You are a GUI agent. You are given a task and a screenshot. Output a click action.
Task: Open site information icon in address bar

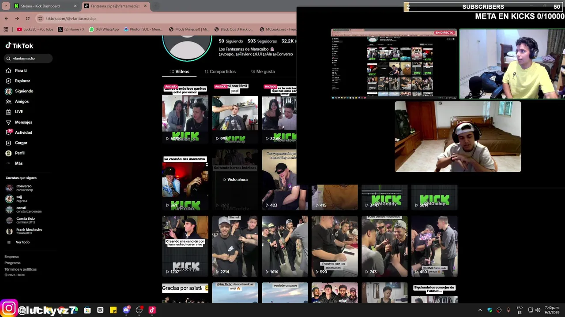point(40,18)
